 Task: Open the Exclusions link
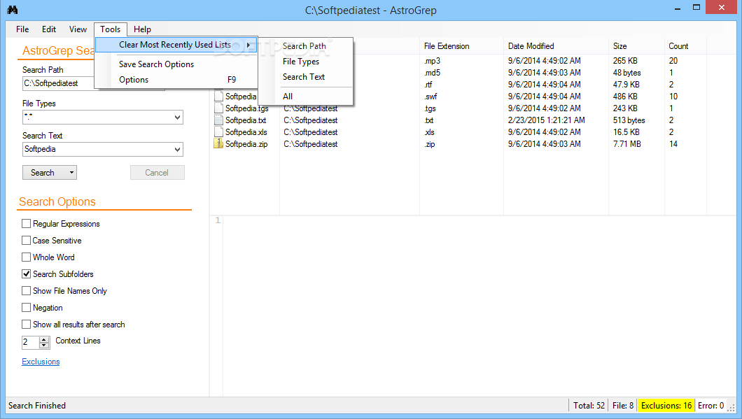click(x=41, y=362)
